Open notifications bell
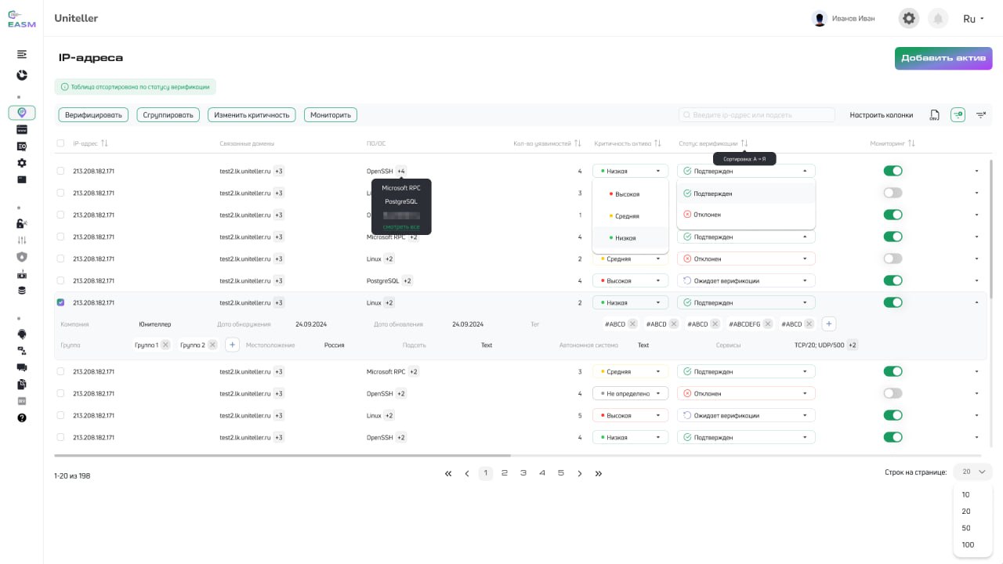1003x564 pixels. (x=937, y=19)
